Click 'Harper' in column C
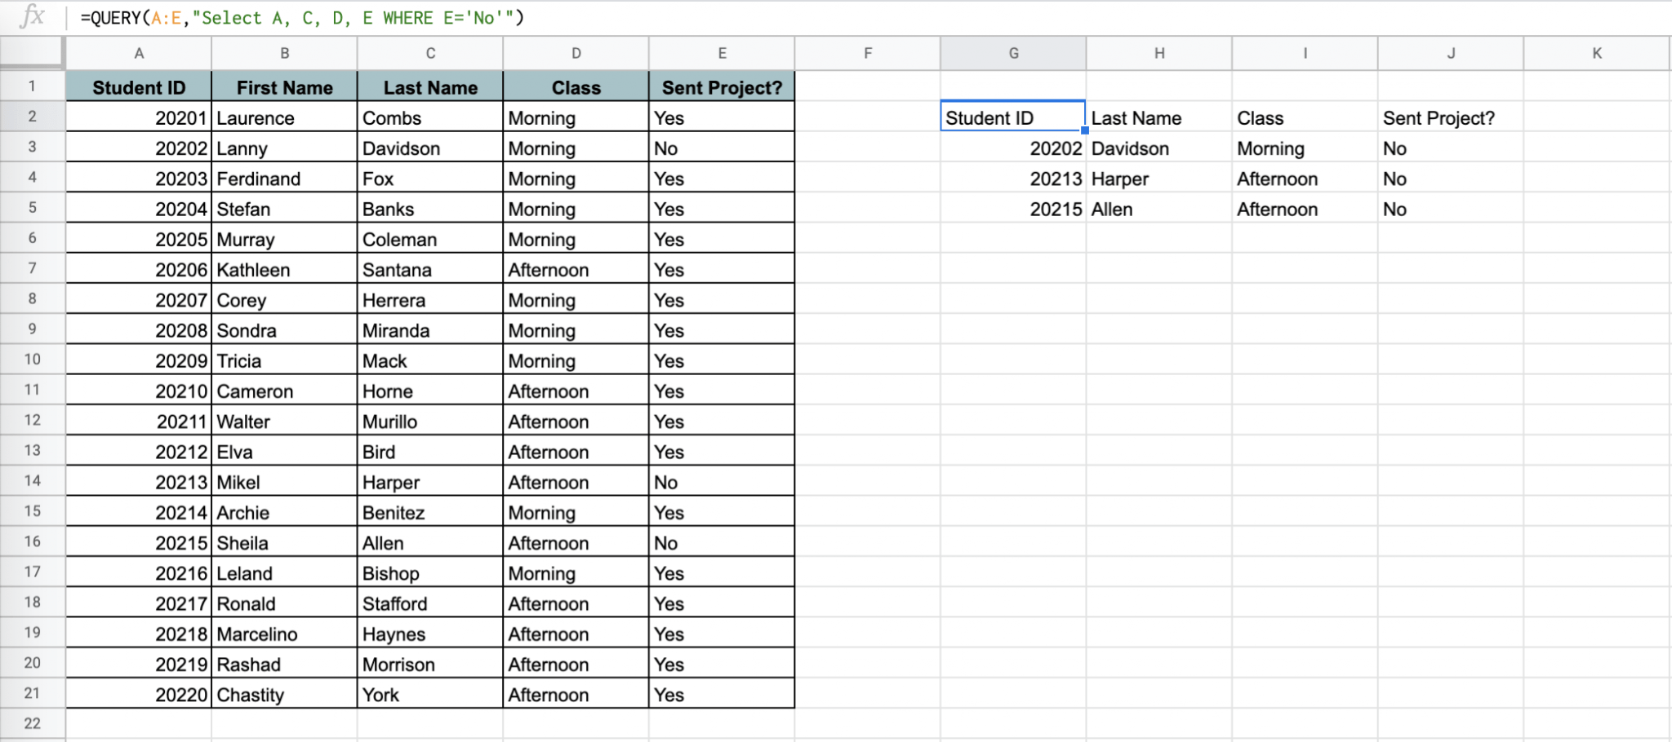This screenshot has height=742, width=1672. [x=430, y=482]
